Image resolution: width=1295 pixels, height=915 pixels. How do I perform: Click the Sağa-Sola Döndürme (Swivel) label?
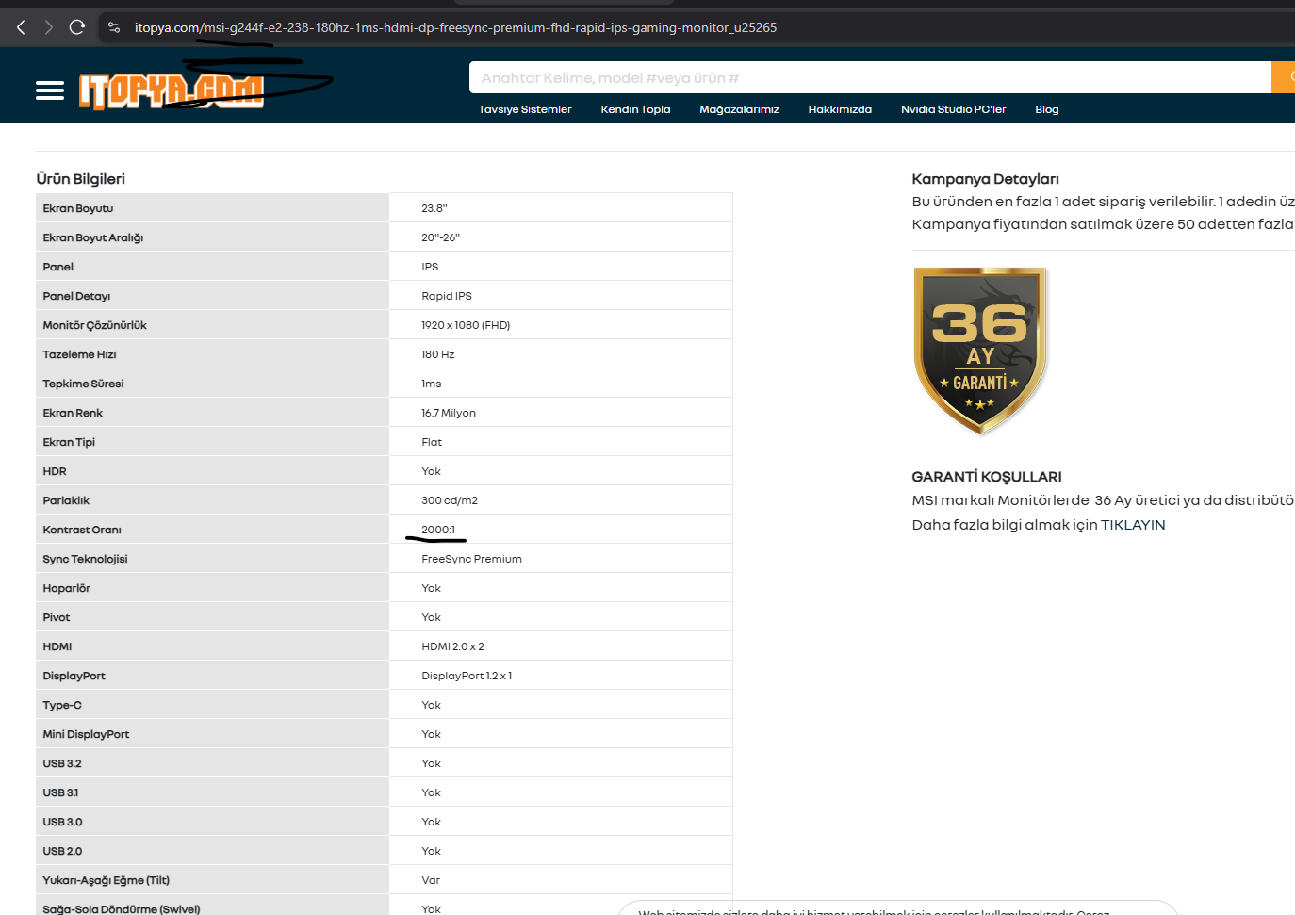(x=122, y=909)
